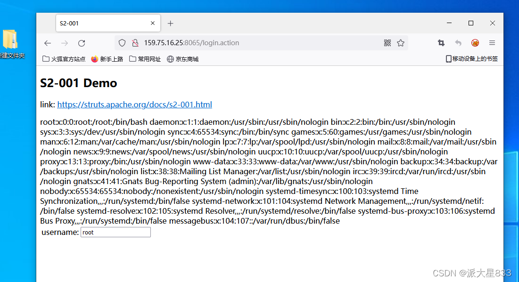Click the insecure connection padlock icon
This screenshot has height=282, width=519.
[x=135, y=43]
